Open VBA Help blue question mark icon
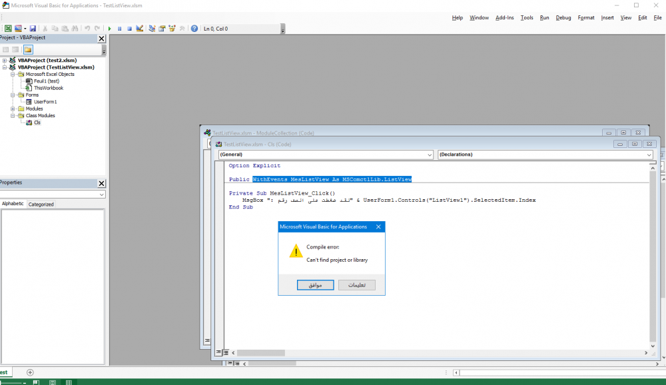 (x=194, y=29)
